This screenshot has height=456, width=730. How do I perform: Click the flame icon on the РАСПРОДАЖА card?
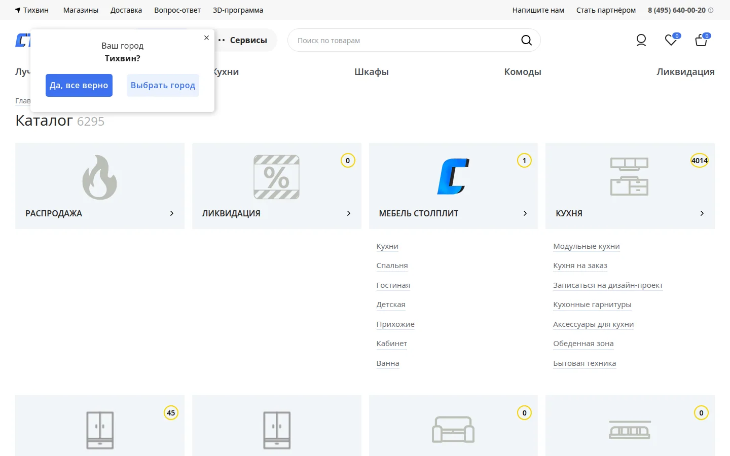point(100,177)
